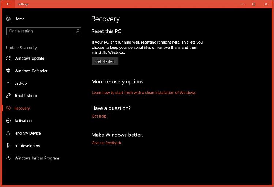The height and width of the screenshot is (187, 274).
Task: Click the Get started button
Action: pyautogui.click(x=105, y=61)
